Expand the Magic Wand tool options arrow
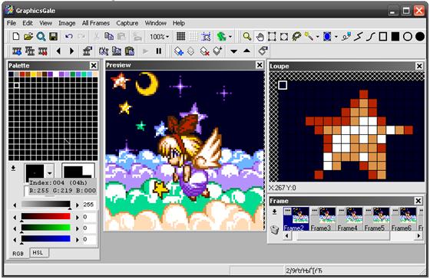430x279 pixels. (x=318, y=37)
